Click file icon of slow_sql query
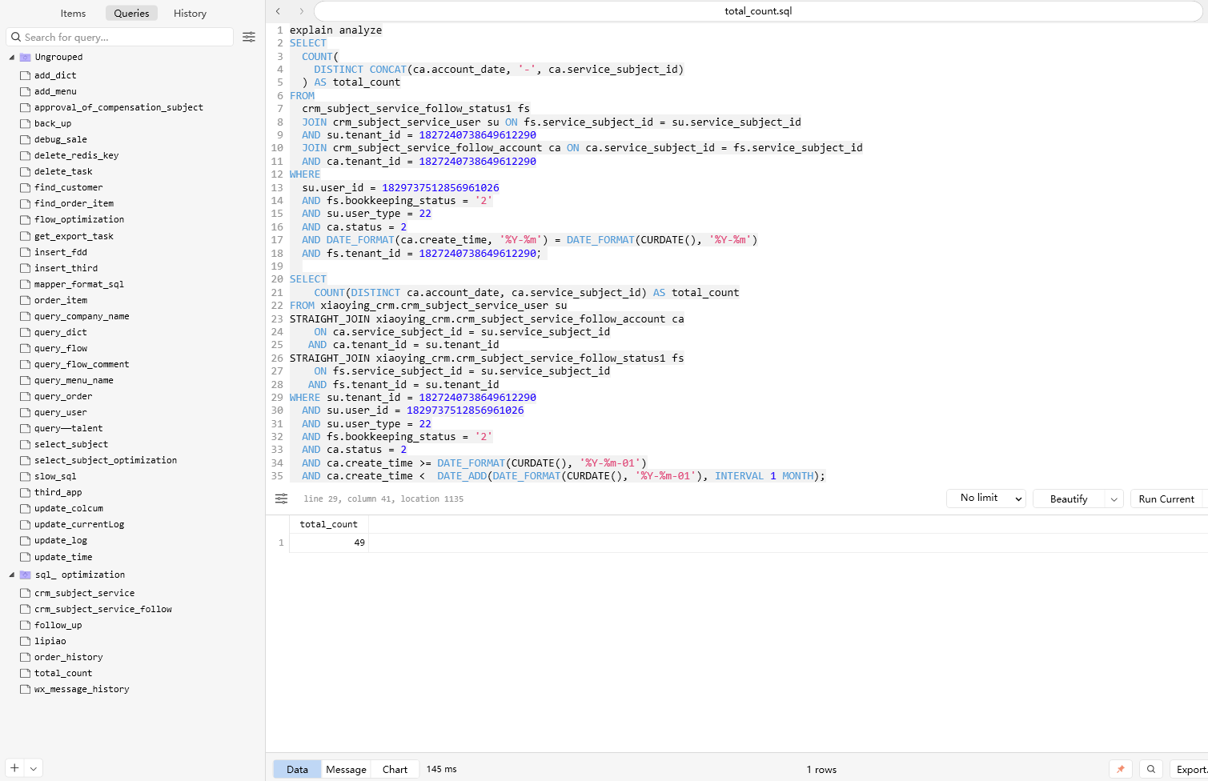The image size is (1208, 781). pyautogui.click(x=25, y=476)
